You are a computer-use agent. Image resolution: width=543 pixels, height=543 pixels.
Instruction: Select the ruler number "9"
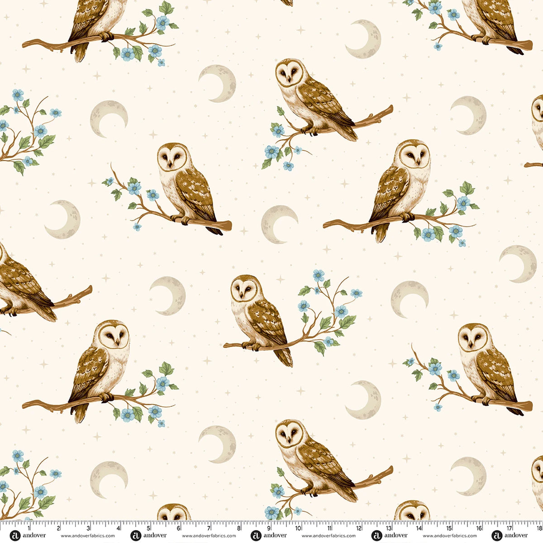[x=270, y=527]
